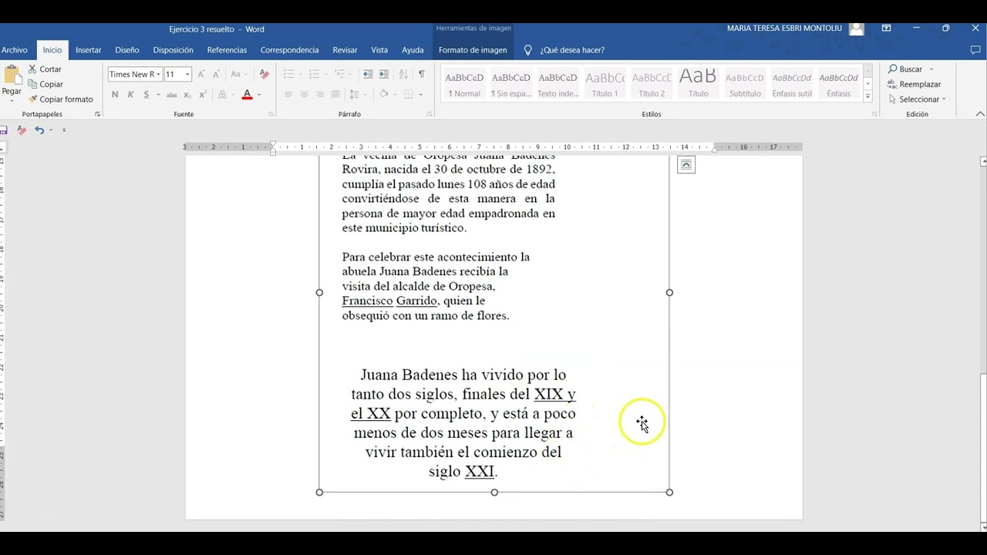Apply the Normal style
This screenshot has height=555, width=987.
464,83
